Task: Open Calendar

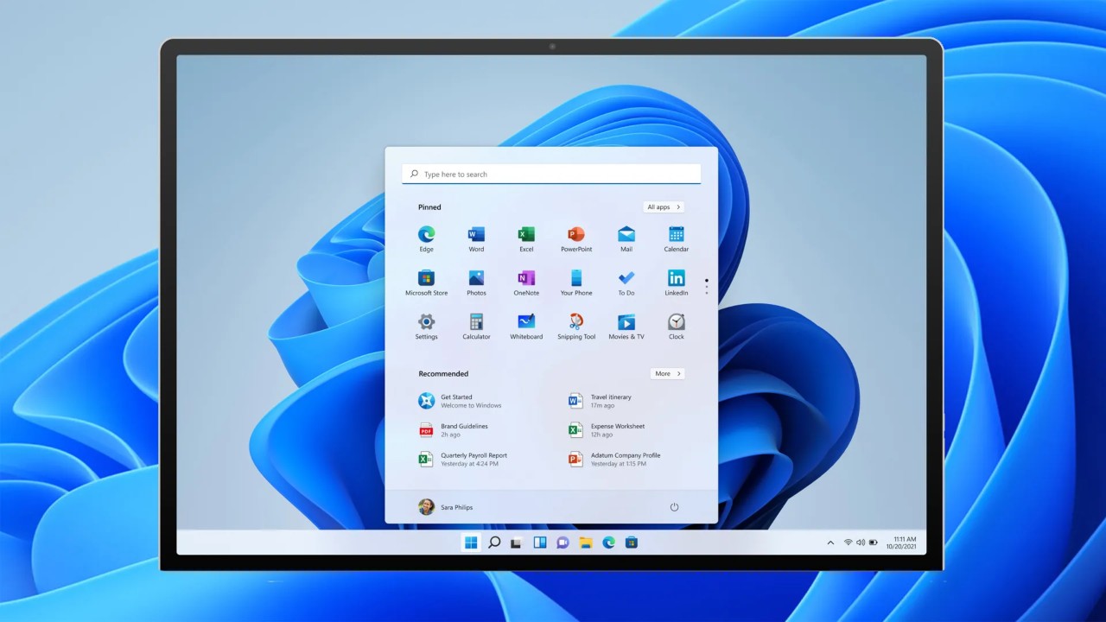Action: coord(676,234)
